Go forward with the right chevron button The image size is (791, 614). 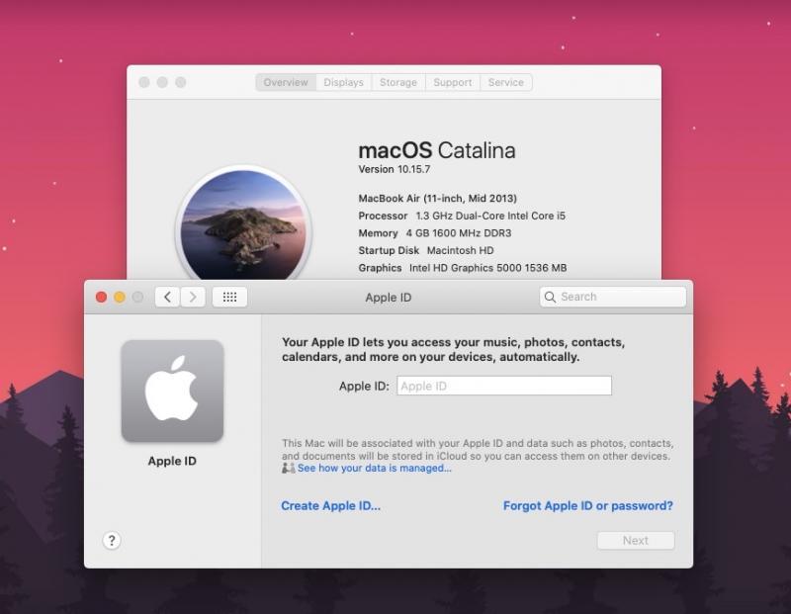click(x=193, y=297)
